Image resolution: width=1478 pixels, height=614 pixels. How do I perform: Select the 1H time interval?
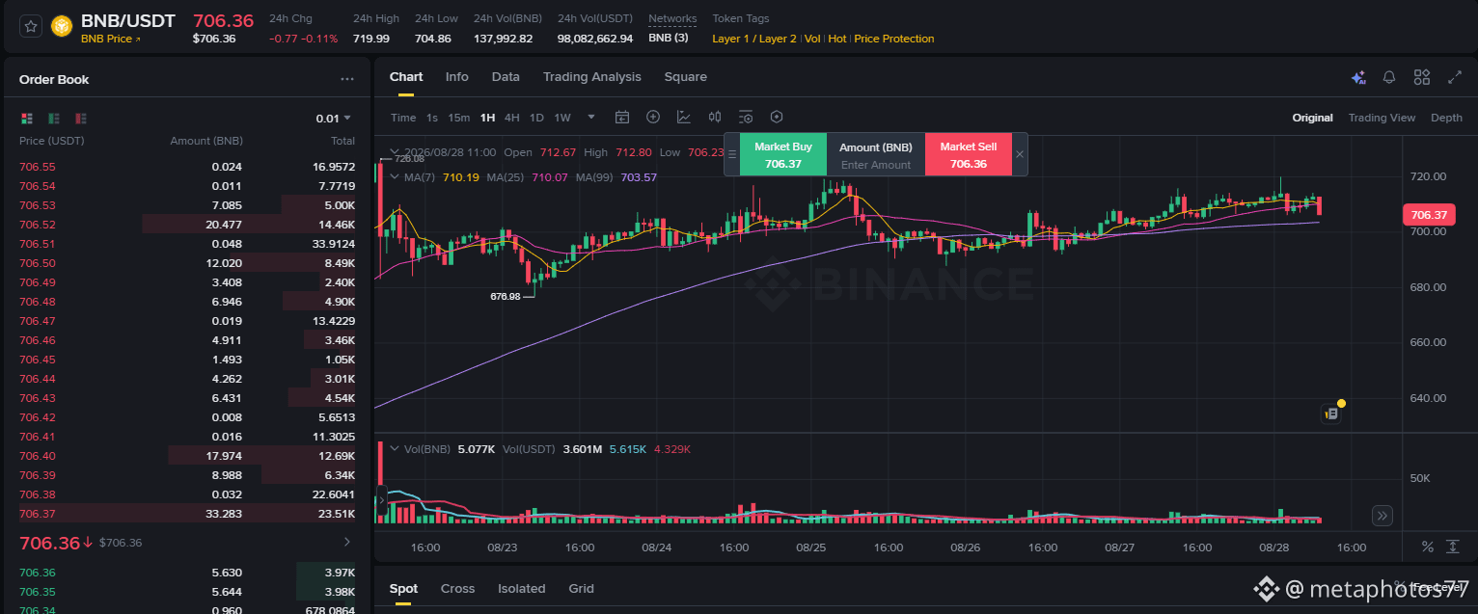point(487,118)
